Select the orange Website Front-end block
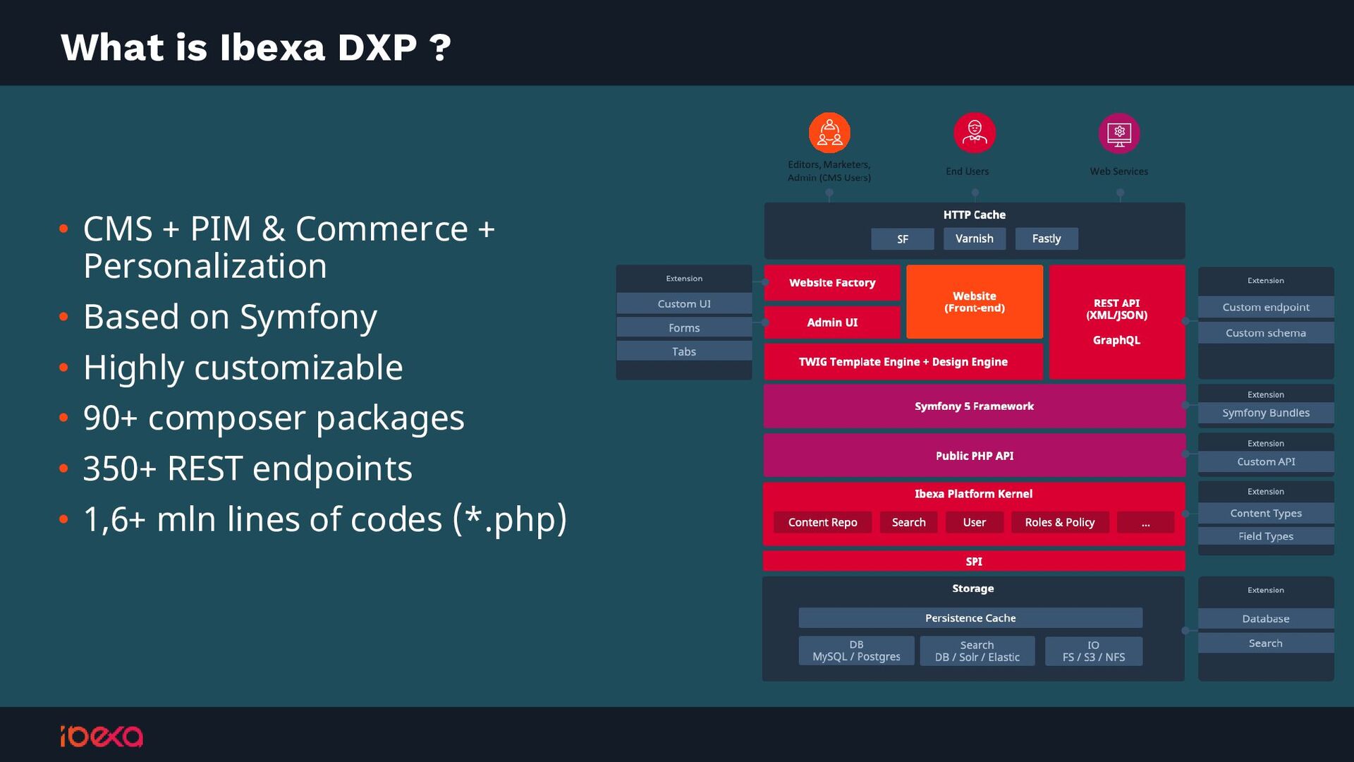 click(x=975, y=302)
